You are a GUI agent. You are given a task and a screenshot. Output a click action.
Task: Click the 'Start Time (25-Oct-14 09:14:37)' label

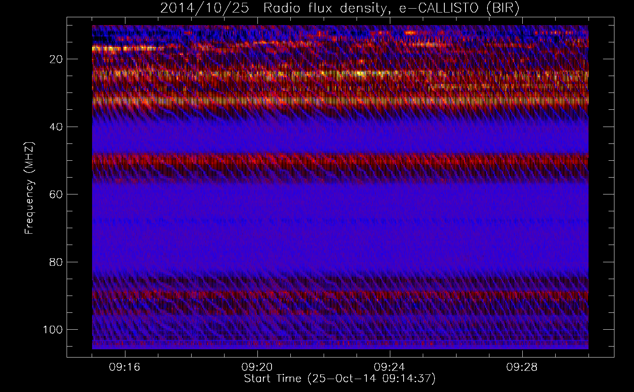point(340,379)
